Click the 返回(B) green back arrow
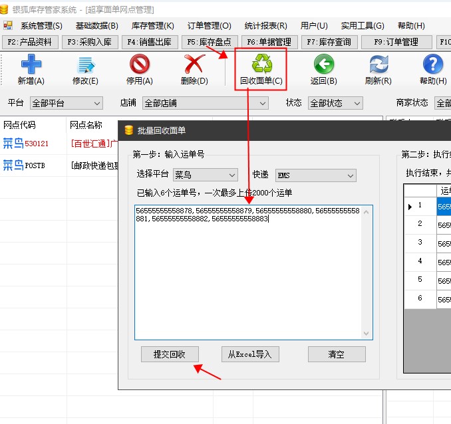Viewport: 451px width, 424px height. pyautogui.click(x=323, y=65)
